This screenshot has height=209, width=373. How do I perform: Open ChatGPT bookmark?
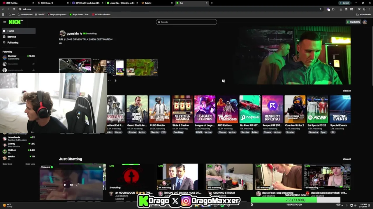[x=40, y=14]
